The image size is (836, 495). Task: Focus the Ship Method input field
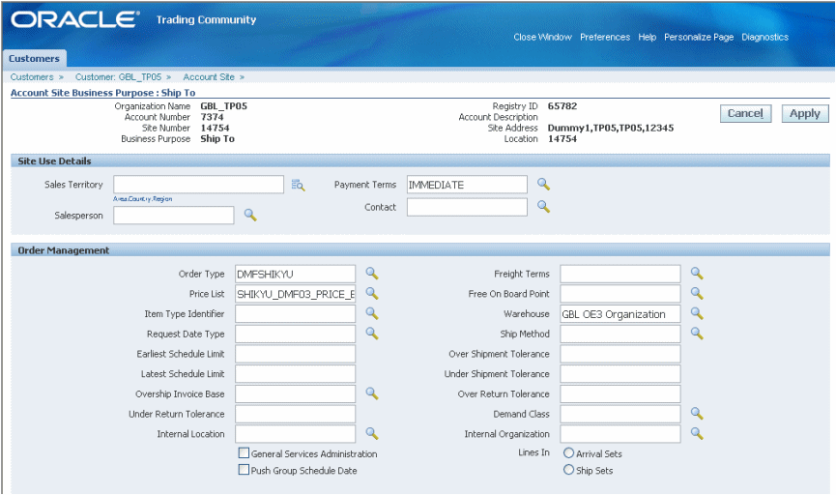[x=620, y=334]
